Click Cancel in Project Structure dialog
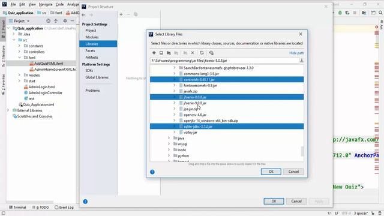Screen dimensions: 384x216 point(296,202)
